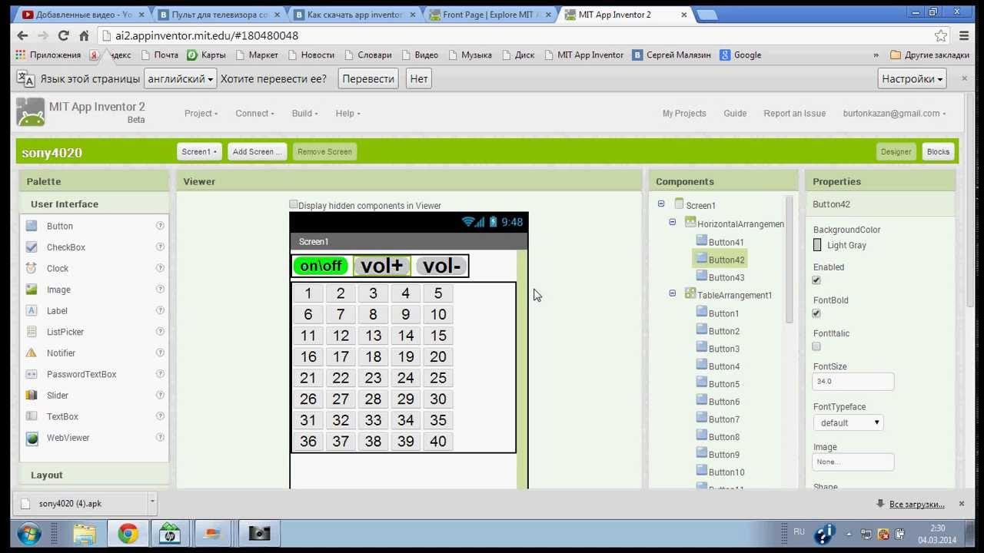The image size is (984, 553).
Task: Select the Image palette icon
Action: (32, 290)
